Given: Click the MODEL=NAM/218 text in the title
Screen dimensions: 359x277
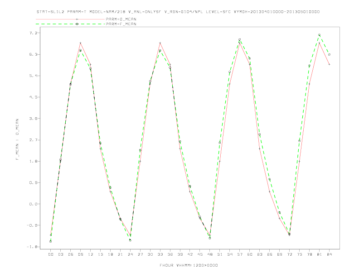Looking at the screenshot, I should [107, 12].
